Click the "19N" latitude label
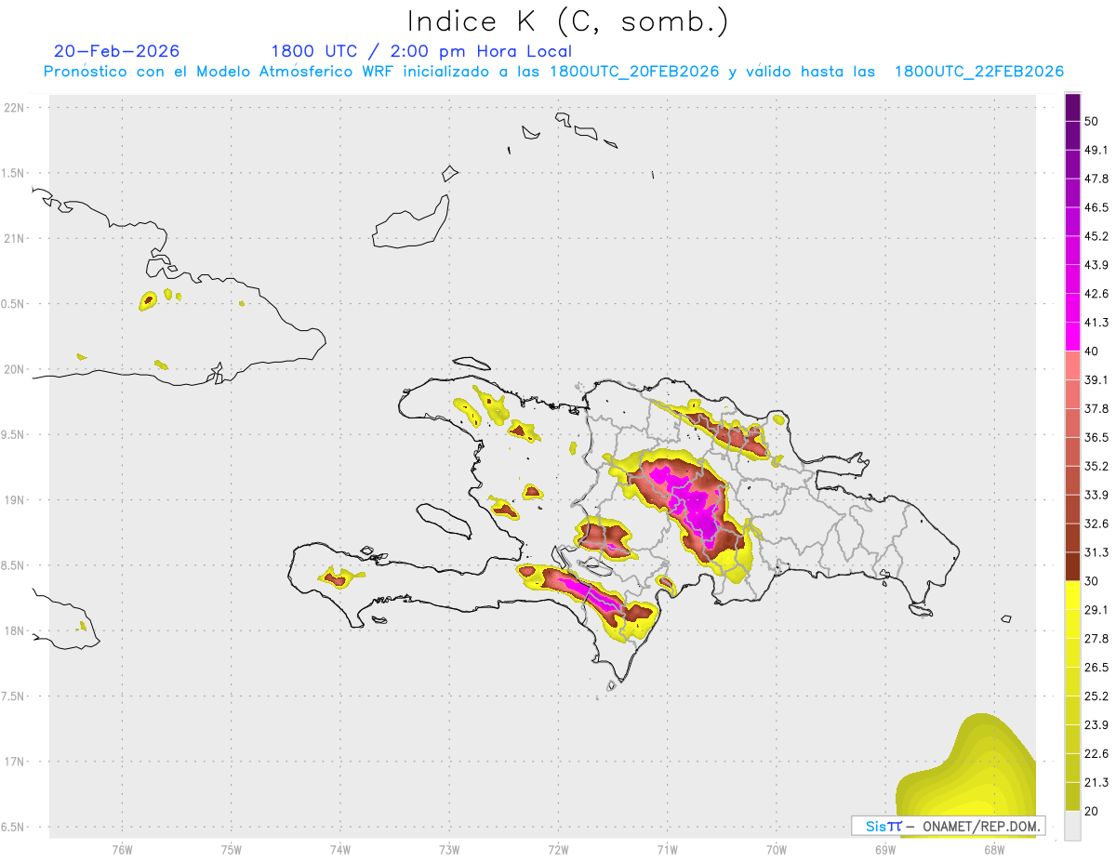Screen dimensions: 1116x862 coord(15,500)
